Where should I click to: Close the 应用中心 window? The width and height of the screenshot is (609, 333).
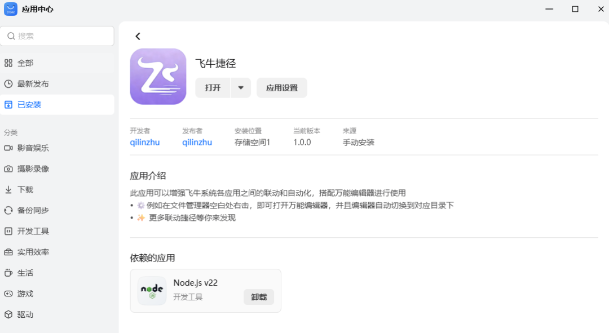601,9
